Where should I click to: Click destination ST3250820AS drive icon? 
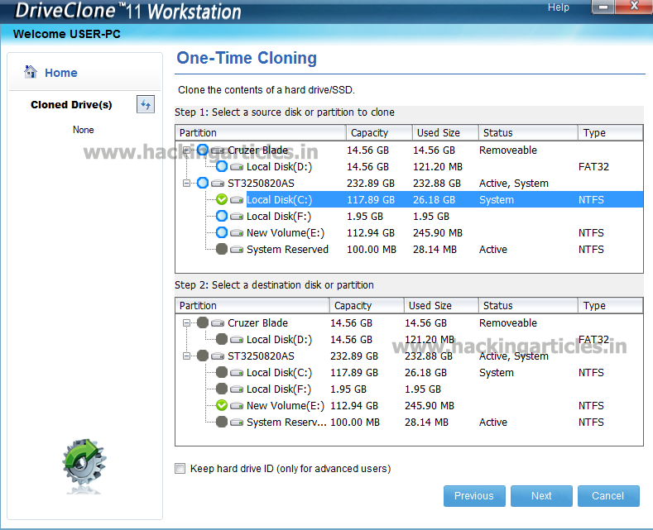[218, 356]
